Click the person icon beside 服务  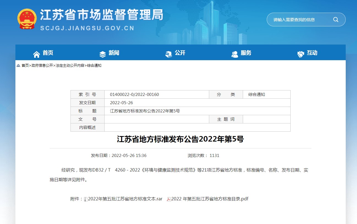(x=235, y=54)
